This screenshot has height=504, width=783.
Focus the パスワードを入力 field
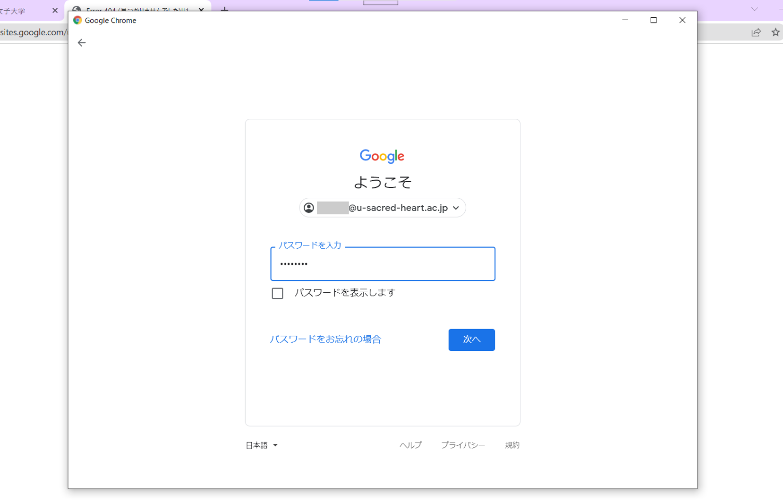(x=383, y=264)
